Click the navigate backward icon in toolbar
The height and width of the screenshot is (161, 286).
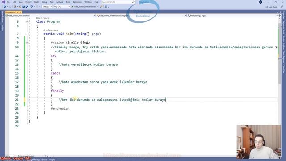(5, 7)
